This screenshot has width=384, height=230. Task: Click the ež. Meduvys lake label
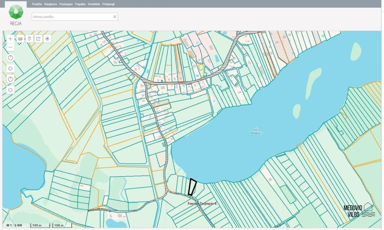pyautogui.click(x=256, y=131)
